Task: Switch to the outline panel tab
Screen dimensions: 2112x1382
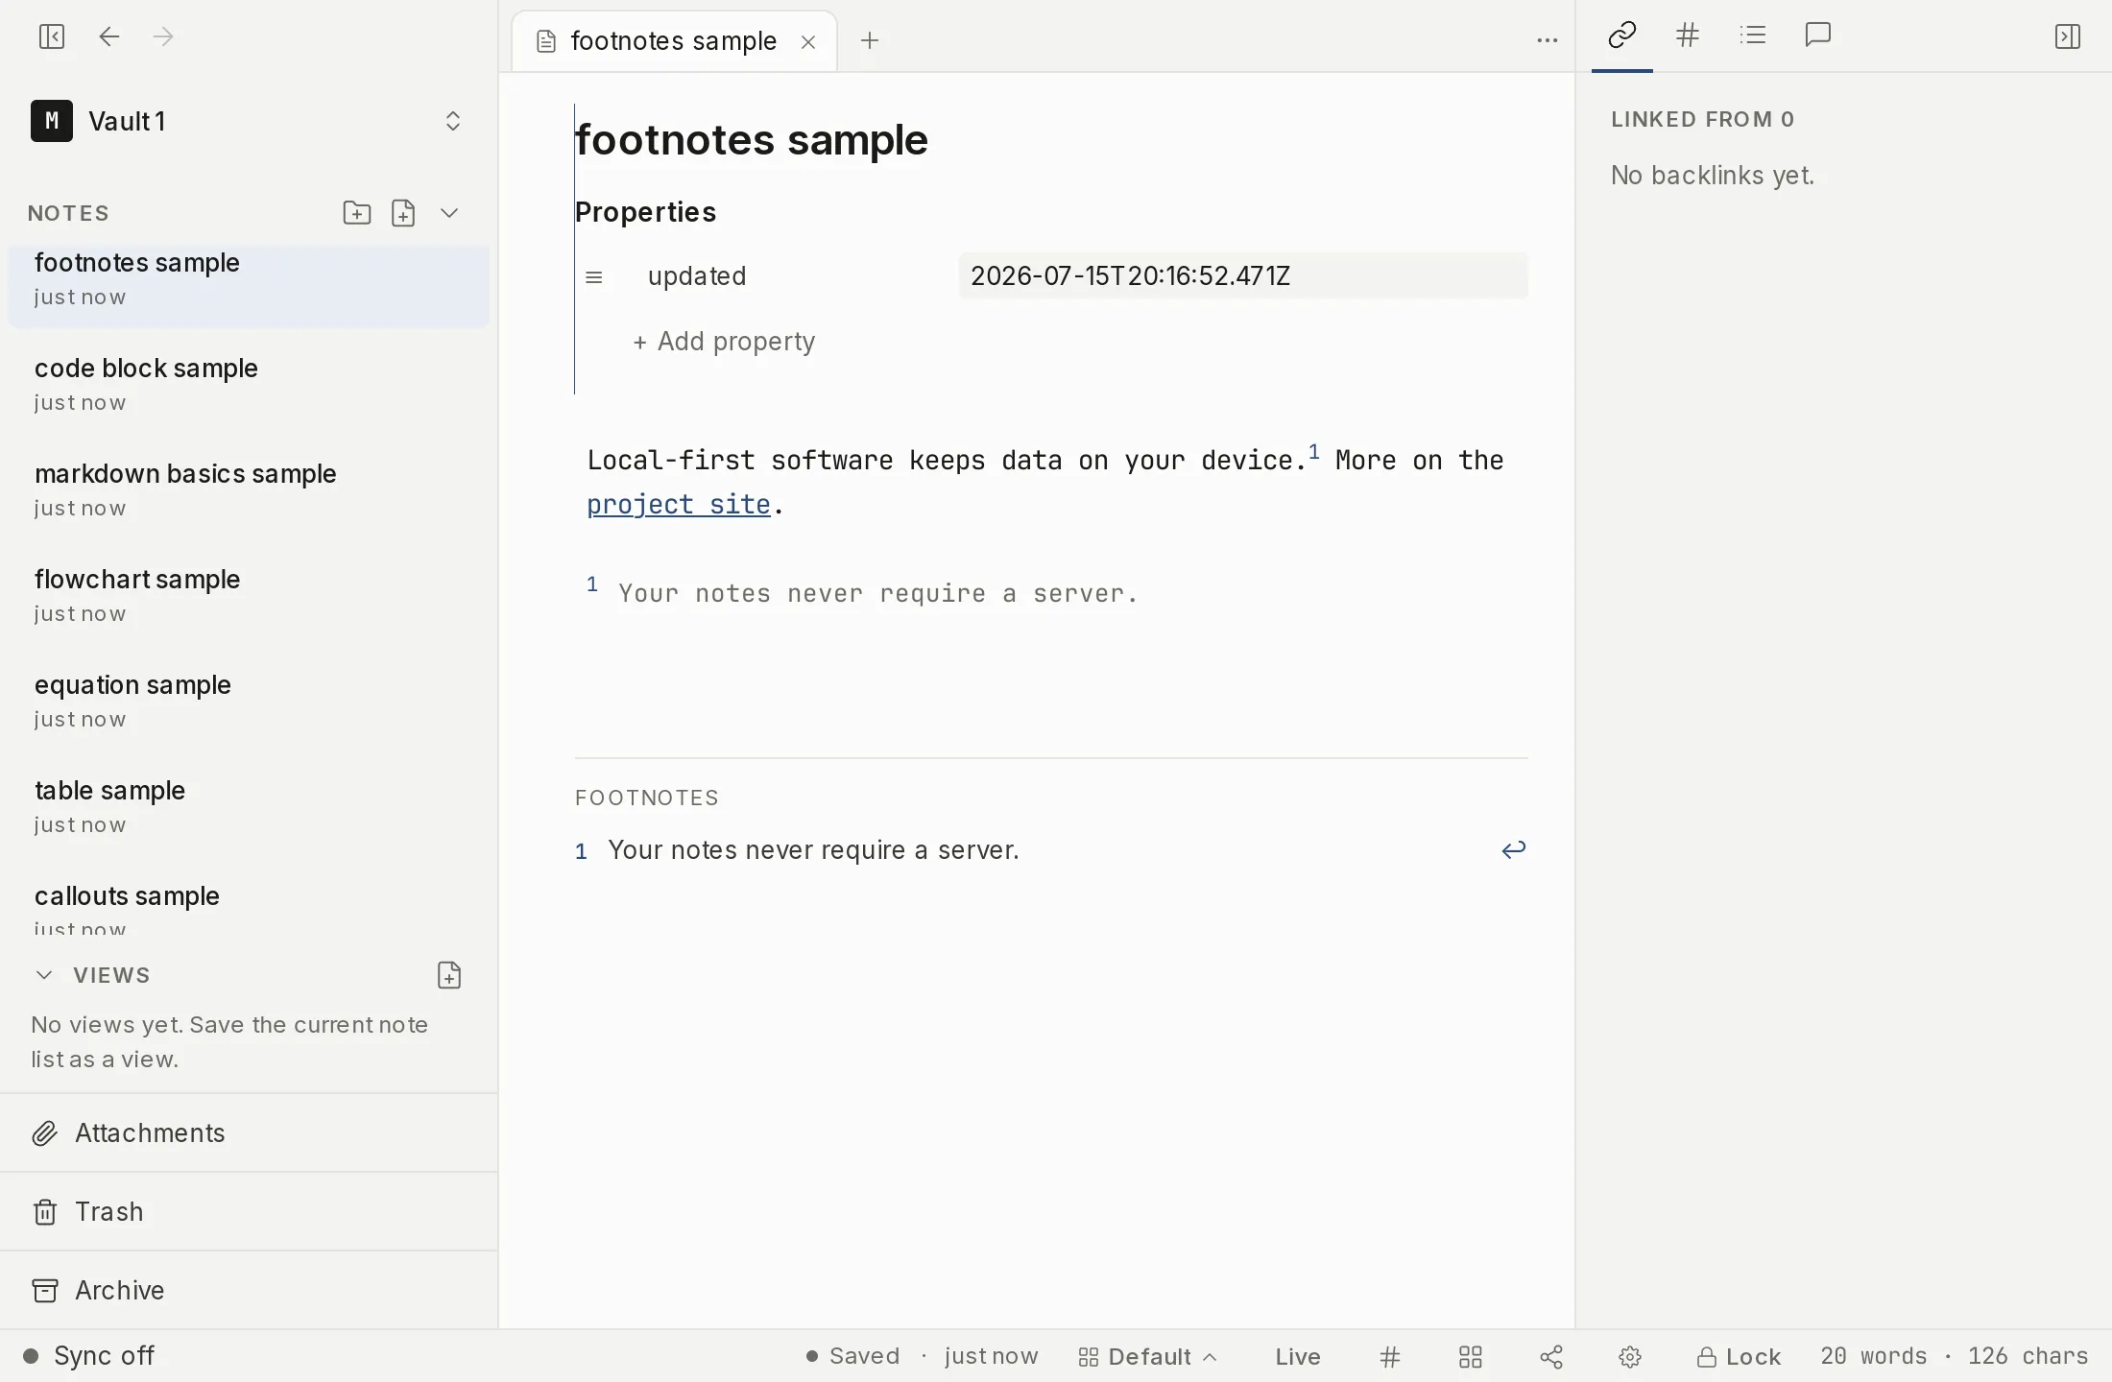Action: (1753, 36)
